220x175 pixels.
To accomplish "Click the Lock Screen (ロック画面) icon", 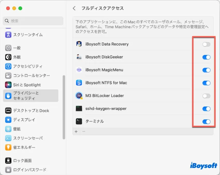I will [x=8, y=161].
